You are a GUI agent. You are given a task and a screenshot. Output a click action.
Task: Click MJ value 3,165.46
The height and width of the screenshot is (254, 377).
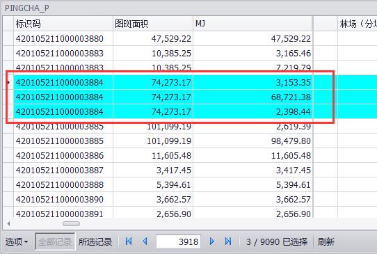click(252, 54)
